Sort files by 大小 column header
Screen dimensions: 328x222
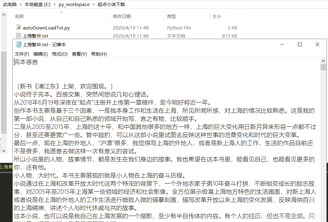[216, 16]
